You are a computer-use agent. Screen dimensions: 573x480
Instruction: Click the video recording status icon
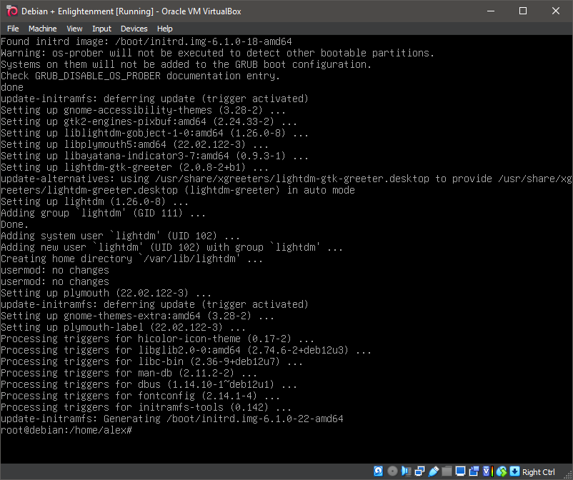tap(474, 471)
